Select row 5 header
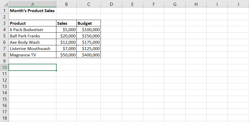This screenshot has height=122, width=249. pyautogui.click(x=4, y=36)
